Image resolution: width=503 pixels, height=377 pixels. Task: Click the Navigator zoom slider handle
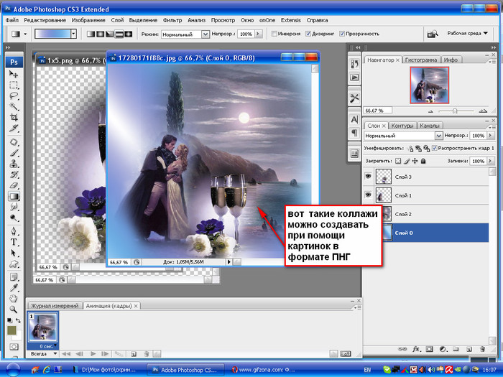(x=455, y=111)
